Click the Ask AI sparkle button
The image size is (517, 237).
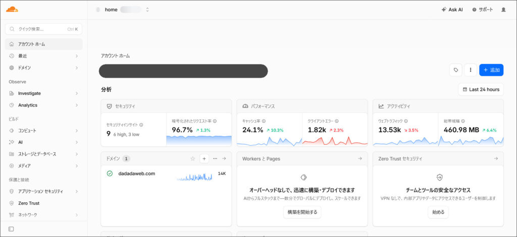452,10
